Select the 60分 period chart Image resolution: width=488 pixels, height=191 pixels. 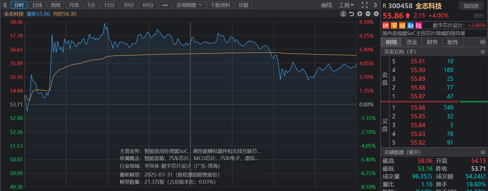point(148,5)
